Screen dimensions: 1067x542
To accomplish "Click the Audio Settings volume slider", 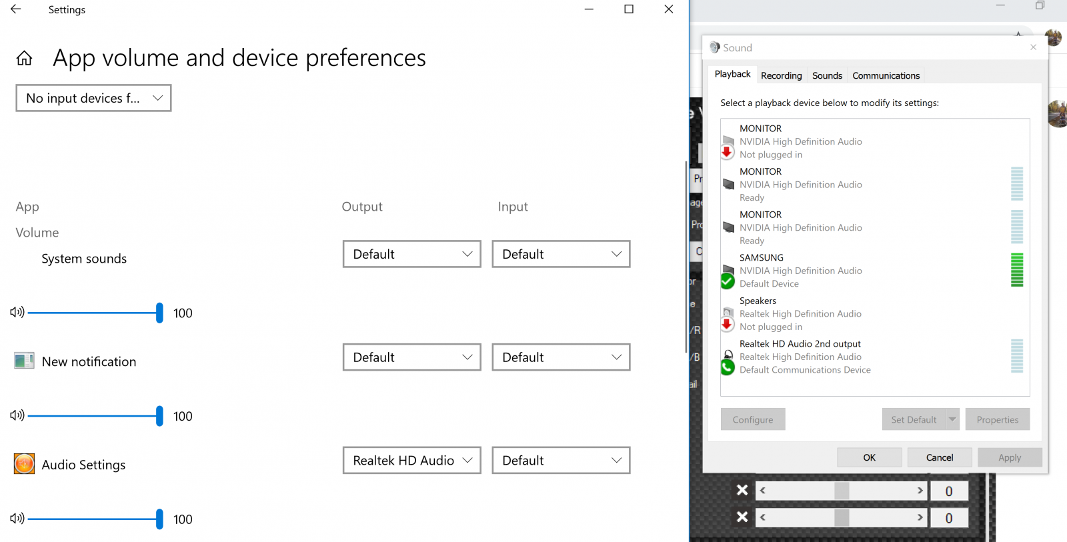I will [x=95, y=519].
